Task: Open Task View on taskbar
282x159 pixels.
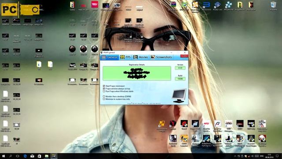Action: tap(18, 156)
